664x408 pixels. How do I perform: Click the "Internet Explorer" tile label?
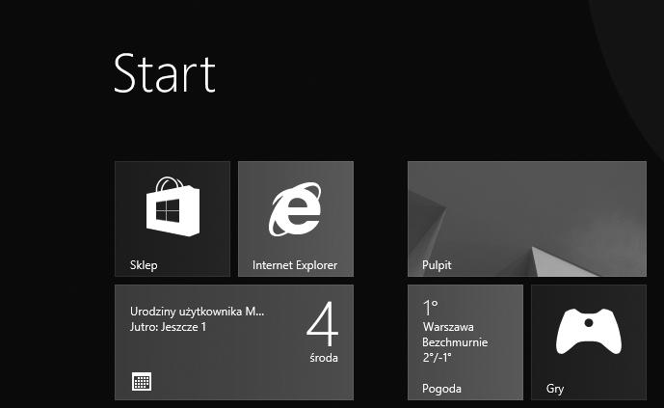tap(295, 265)
